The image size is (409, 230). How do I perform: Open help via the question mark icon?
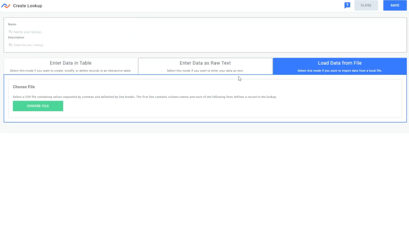tap(347, 5)
